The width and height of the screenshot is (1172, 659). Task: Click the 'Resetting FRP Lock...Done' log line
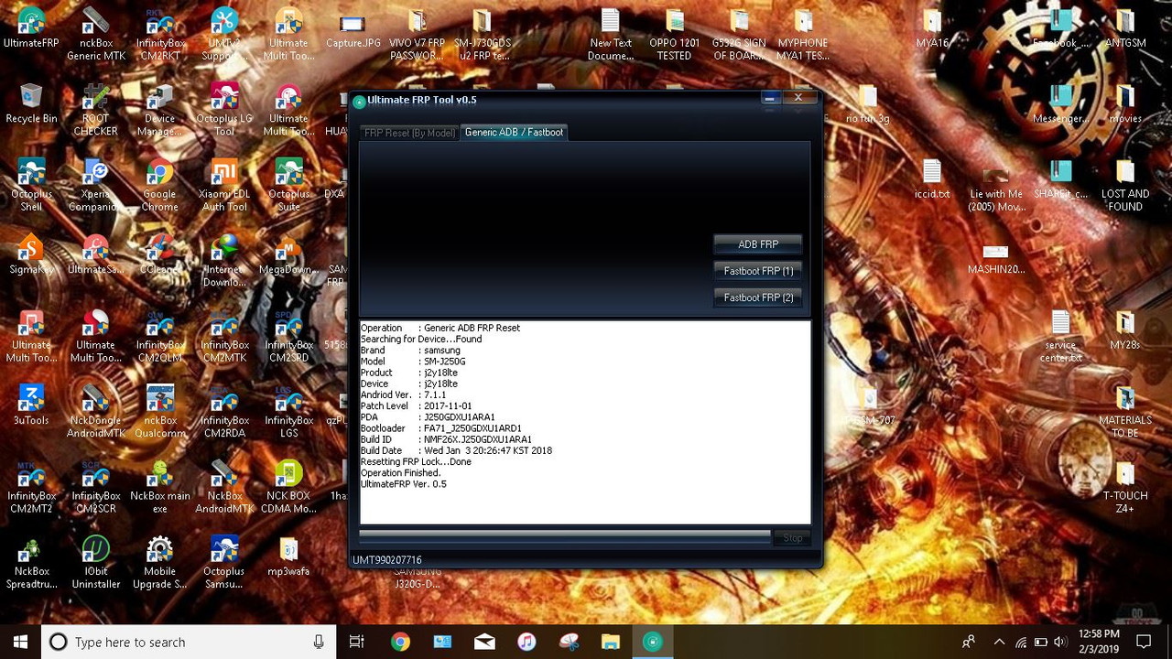[417, 462]
